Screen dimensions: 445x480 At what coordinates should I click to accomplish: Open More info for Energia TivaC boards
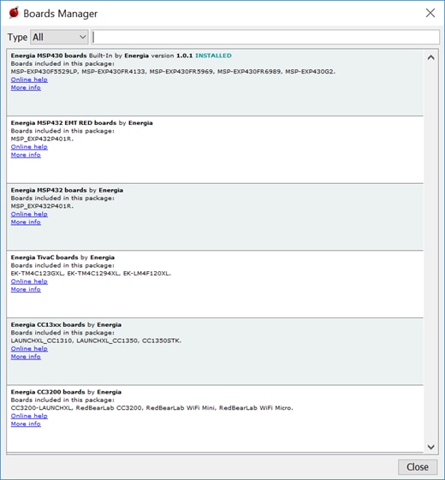point(26,289)
